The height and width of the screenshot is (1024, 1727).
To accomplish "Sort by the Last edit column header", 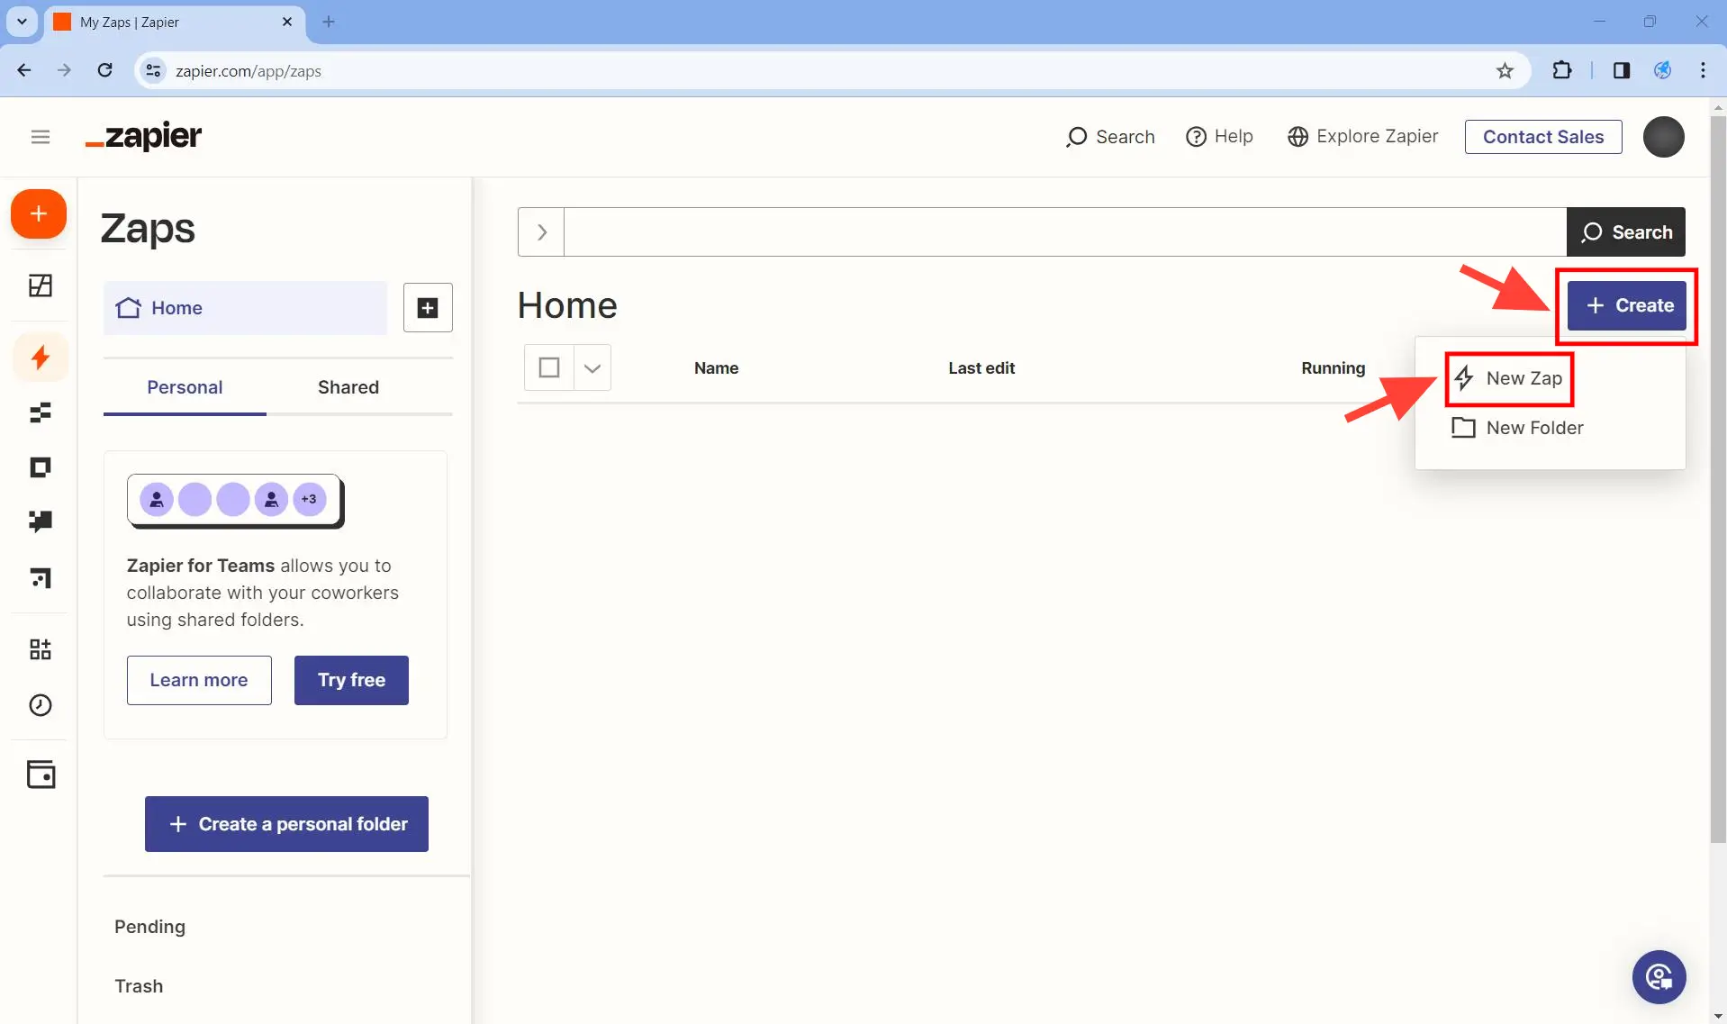I will (981, 368).
